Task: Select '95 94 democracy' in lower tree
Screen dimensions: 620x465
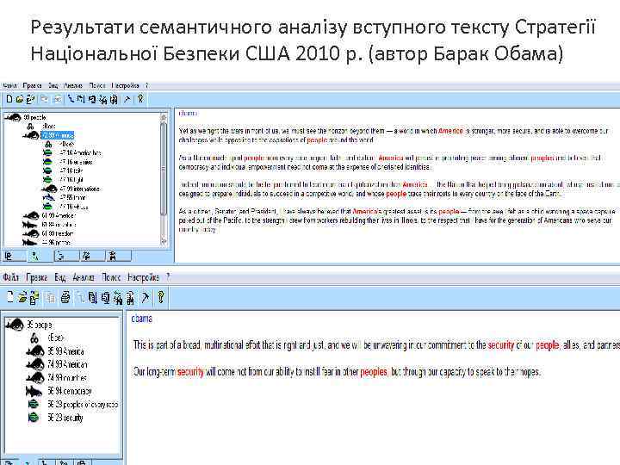Action: pos(70,391)
